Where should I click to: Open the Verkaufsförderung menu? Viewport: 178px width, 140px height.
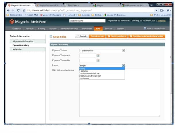[69, 29]
